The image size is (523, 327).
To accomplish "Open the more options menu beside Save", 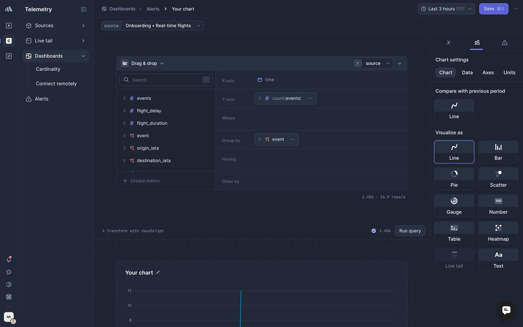I will 516,9.
